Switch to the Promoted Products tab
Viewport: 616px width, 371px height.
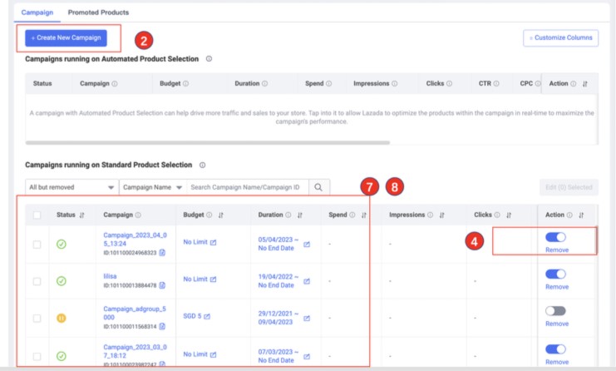(98, 12)
